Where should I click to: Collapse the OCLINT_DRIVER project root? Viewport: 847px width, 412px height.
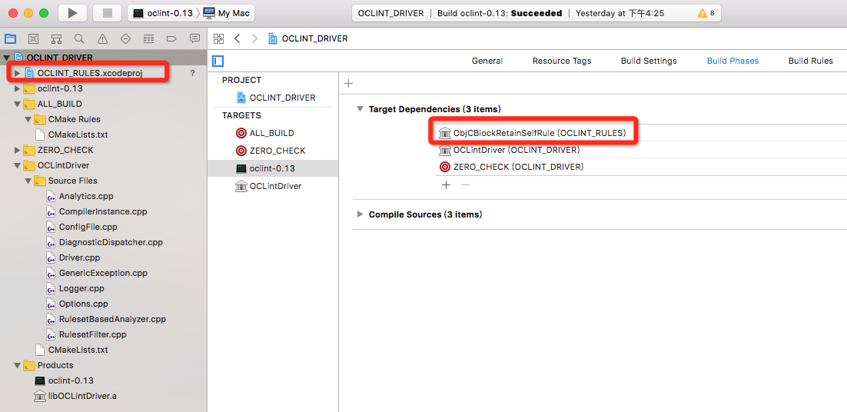(x=6, y=58)
